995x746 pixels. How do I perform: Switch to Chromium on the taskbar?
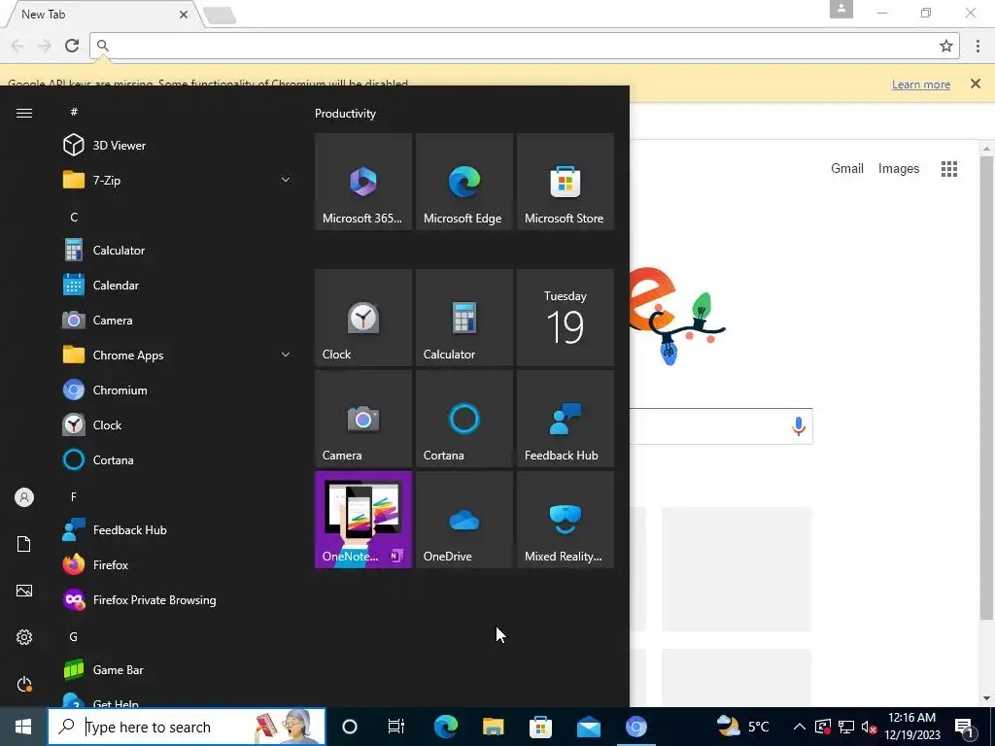point(635,727)
